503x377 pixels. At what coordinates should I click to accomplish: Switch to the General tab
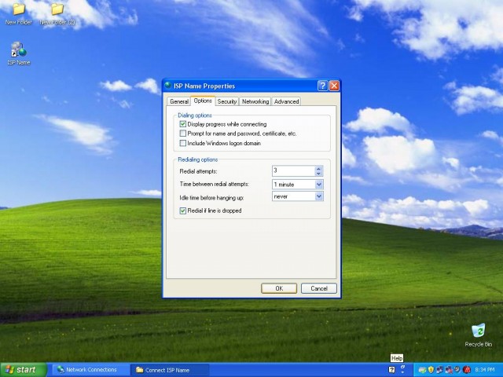(179, 101)
